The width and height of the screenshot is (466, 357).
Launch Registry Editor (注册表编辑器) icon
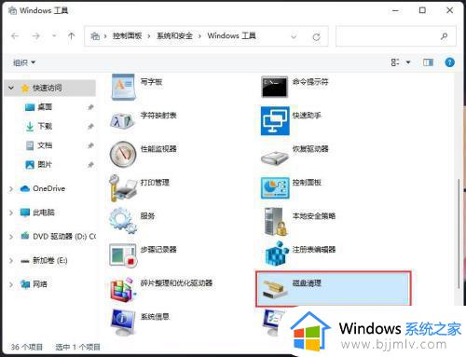pos(277,254)
